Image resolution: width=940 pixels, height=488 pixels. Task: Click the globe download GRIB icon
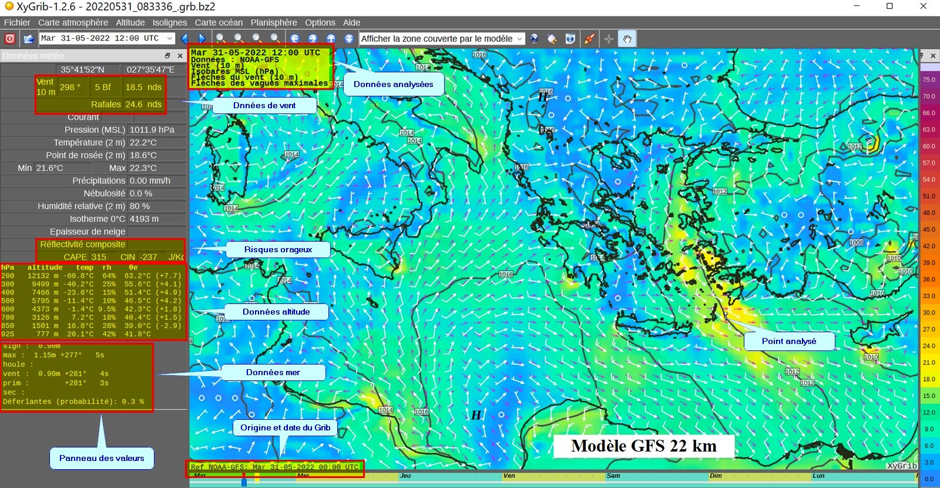[x=534, y=39]
